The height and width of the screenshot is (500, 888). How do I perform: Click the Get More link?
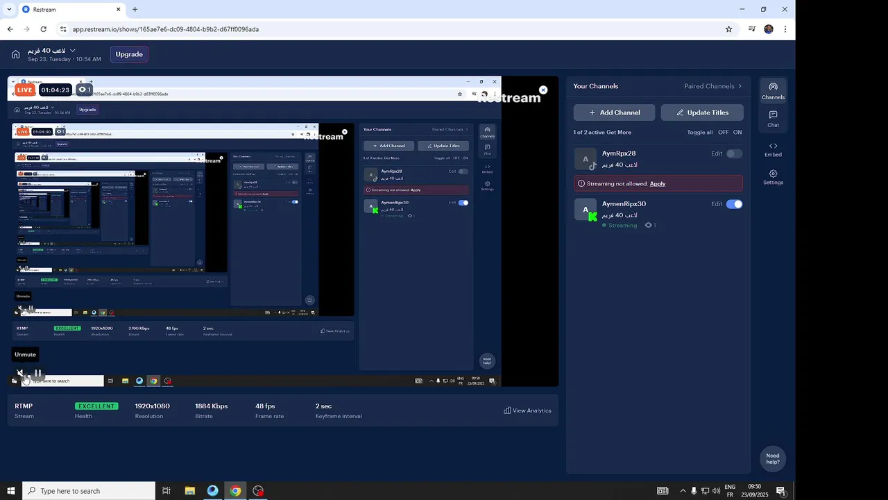pos(619,132)
